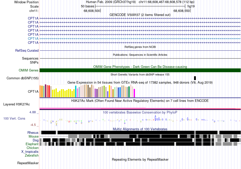241x169 pixels.
Task: Open Multiz Alignments of 100 Vertebrates title
Action: pos(140,129)
